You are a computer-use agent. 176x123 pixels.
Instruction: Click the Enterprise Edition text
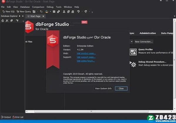[85, 46]
